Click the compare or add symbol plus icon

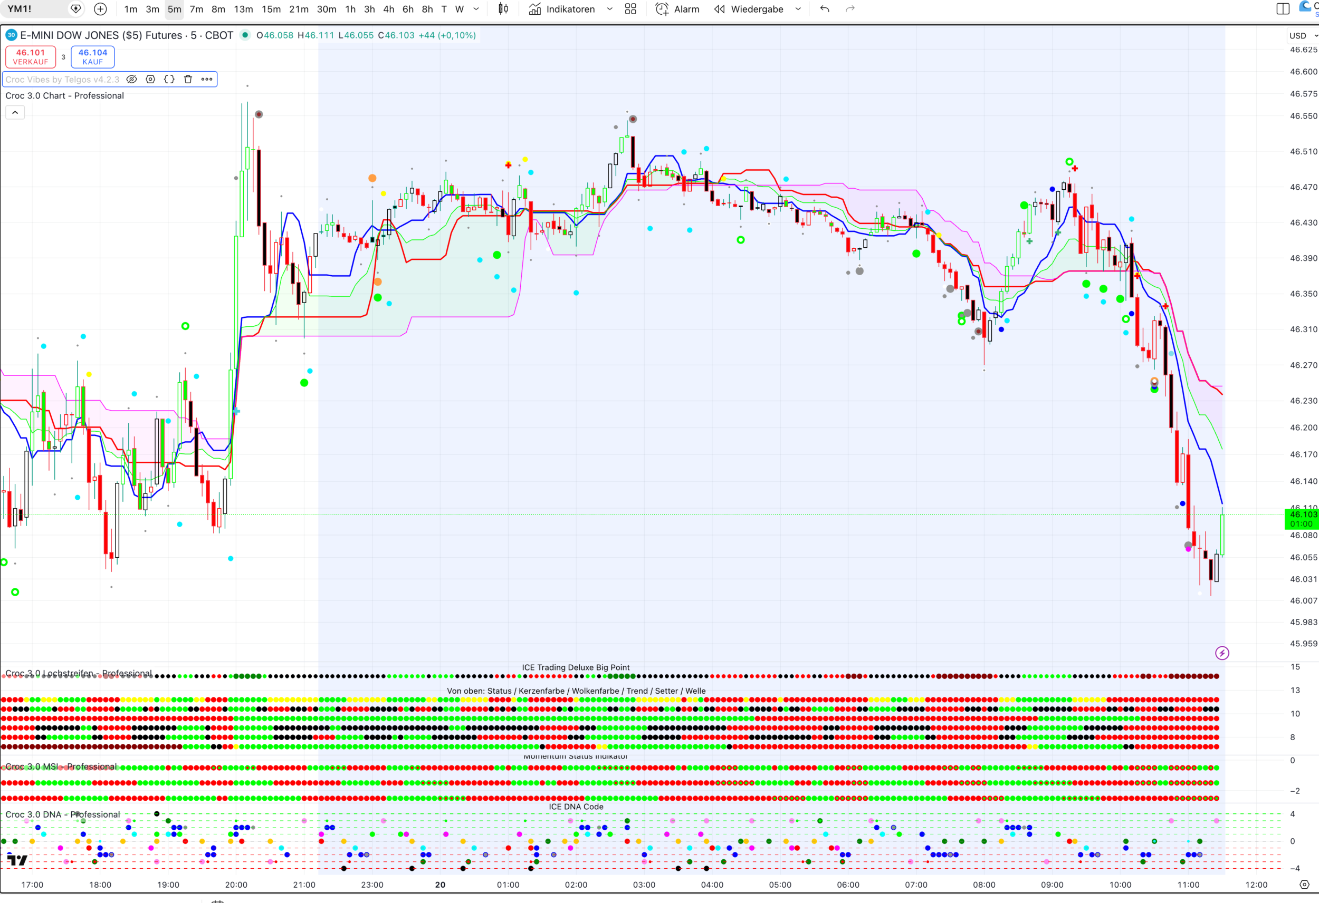[100, 9]
